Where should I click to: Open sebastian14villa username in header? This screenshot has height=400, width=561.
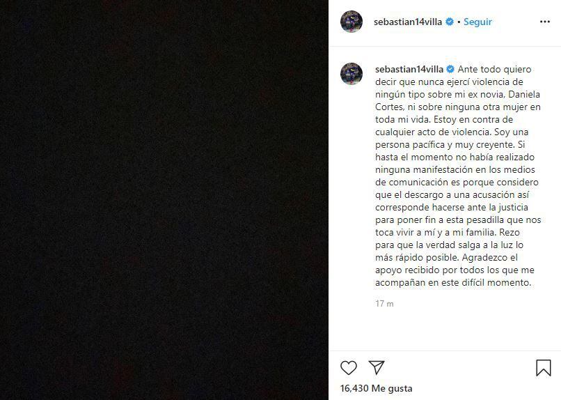pyautogui.click(x=408, y=22)
